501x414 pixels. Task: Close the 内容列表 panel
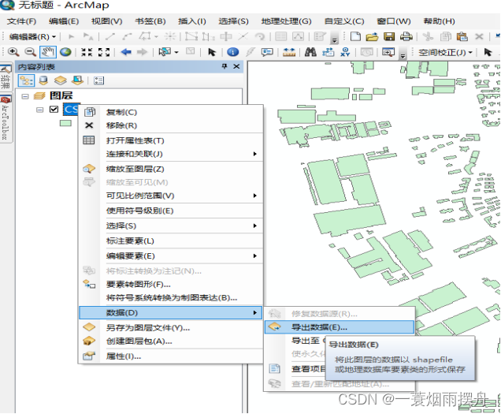click(236, 66)
